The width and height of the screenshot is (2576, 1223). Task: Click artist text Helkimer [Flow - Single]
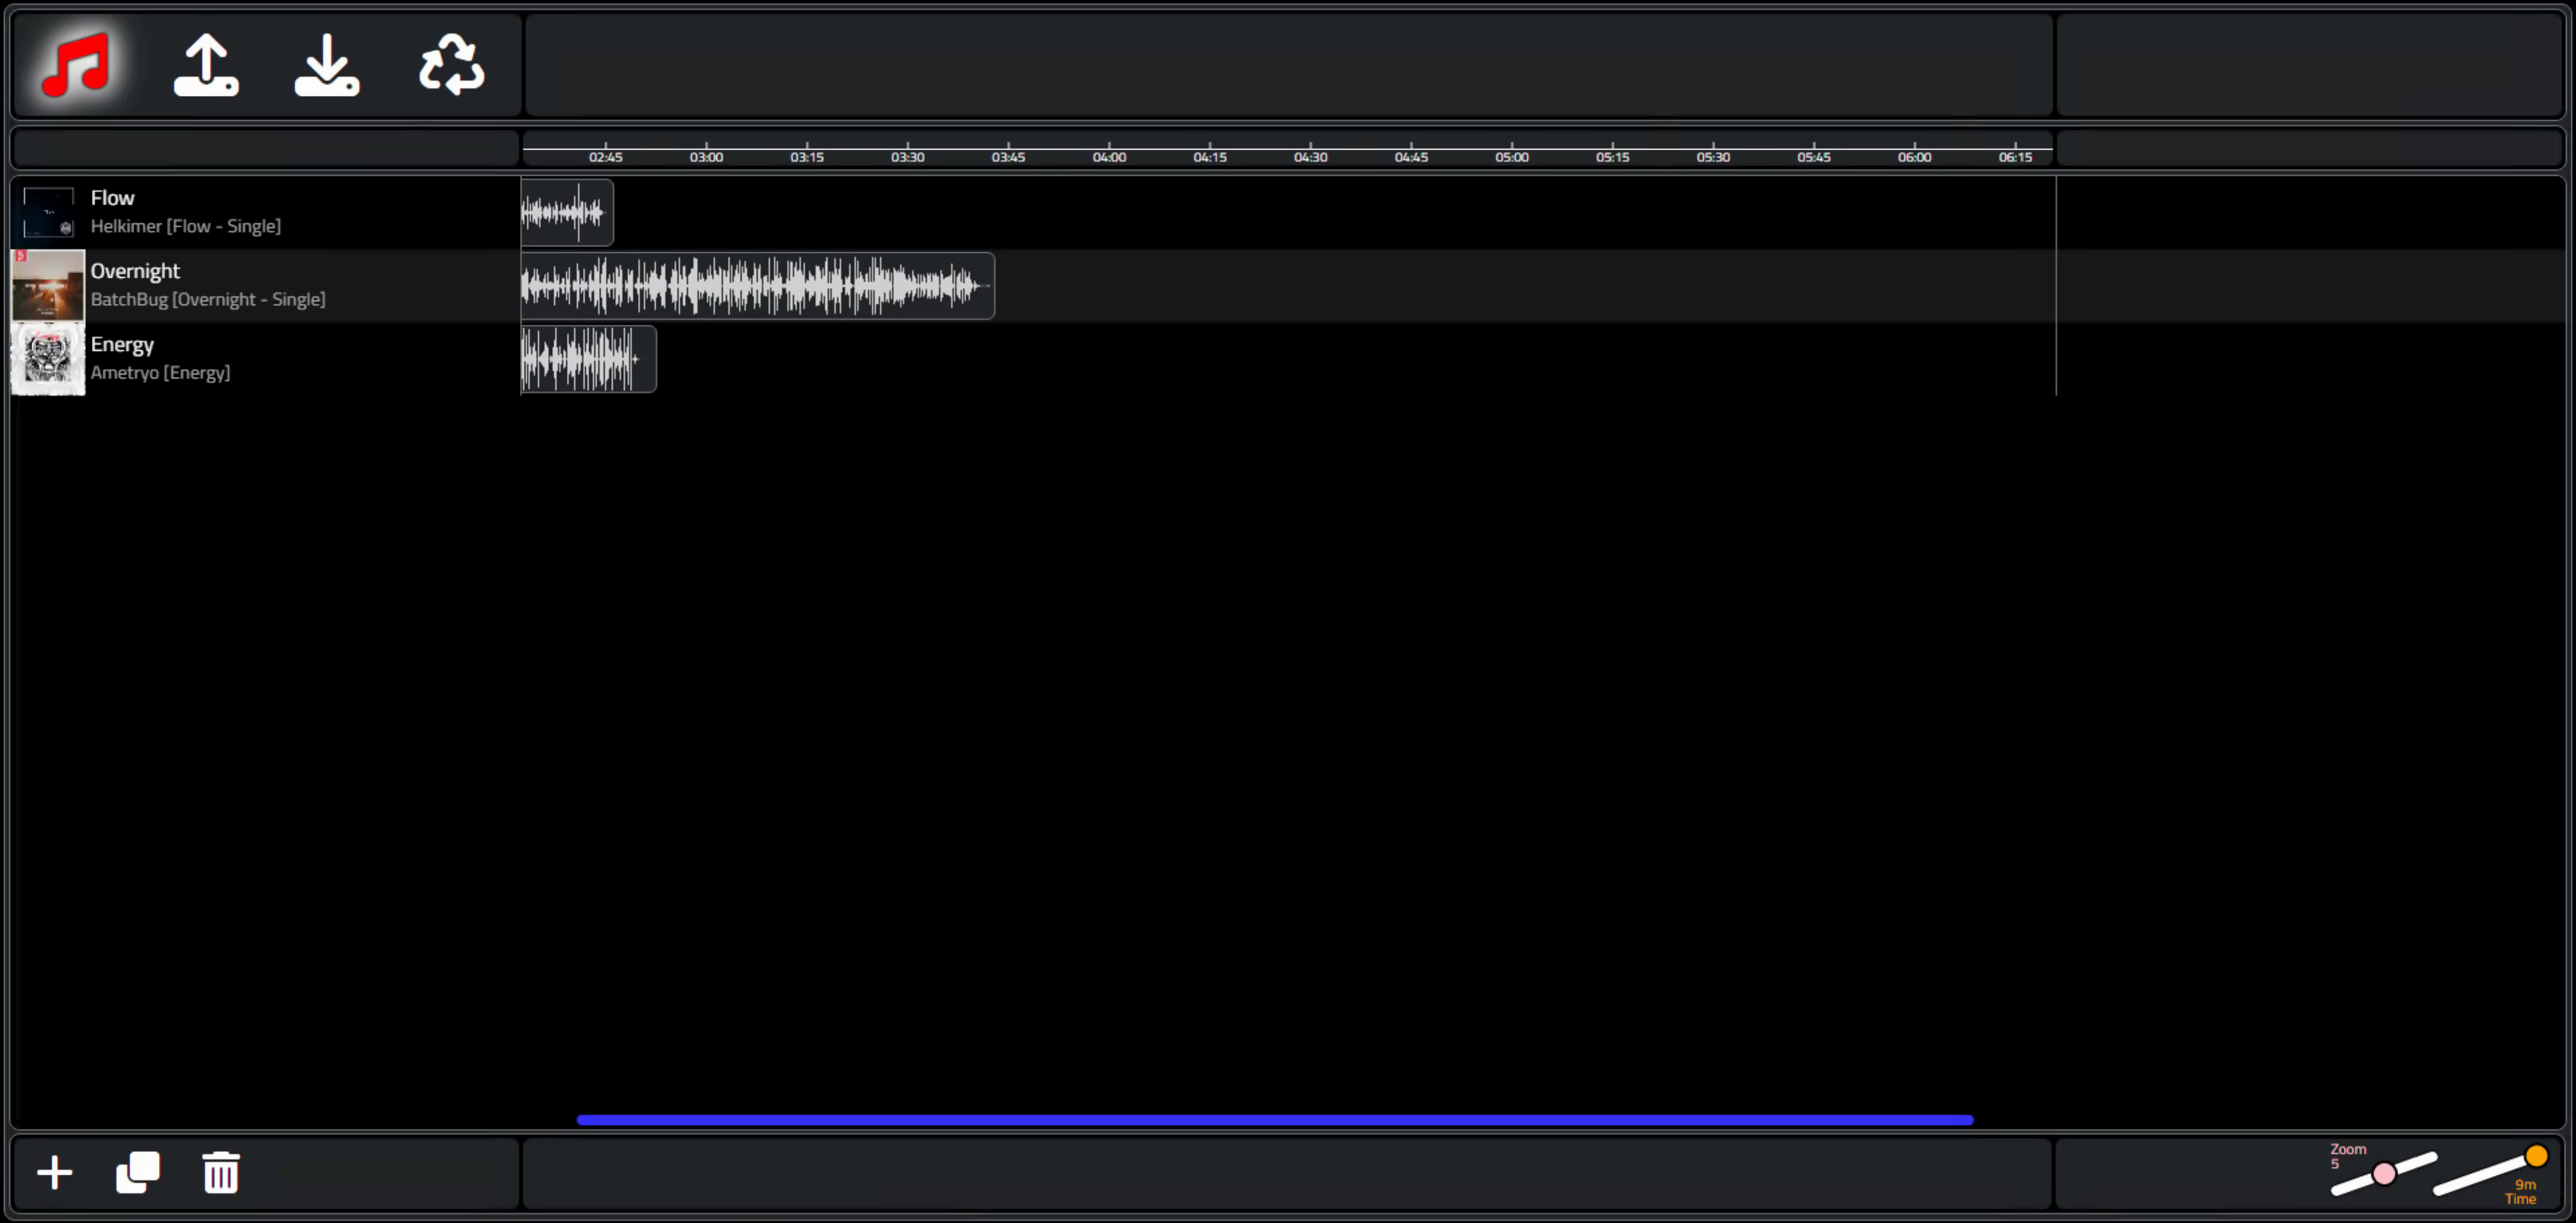click(186, 226)
